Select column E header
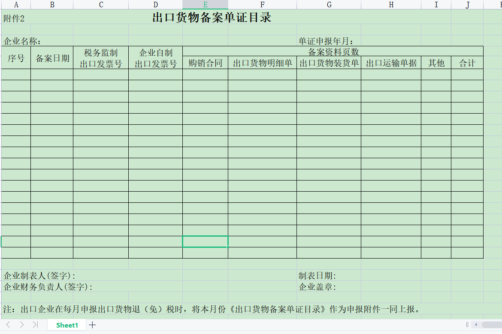 (205, 4)
